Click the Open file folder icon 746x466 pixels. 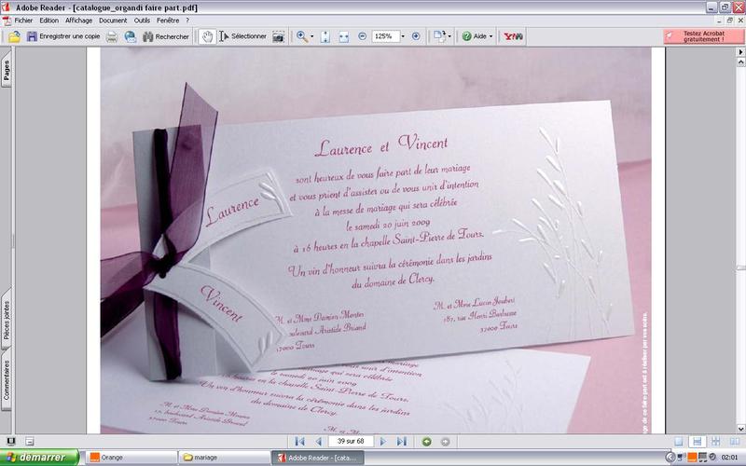[13, 36]
